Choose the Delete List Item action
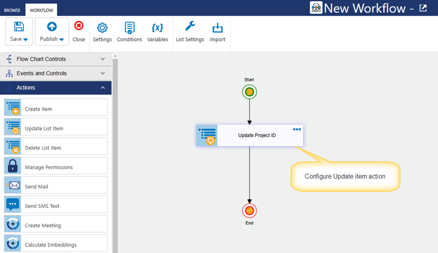This screenshot has width=438, height=253. tap(55, 146)
